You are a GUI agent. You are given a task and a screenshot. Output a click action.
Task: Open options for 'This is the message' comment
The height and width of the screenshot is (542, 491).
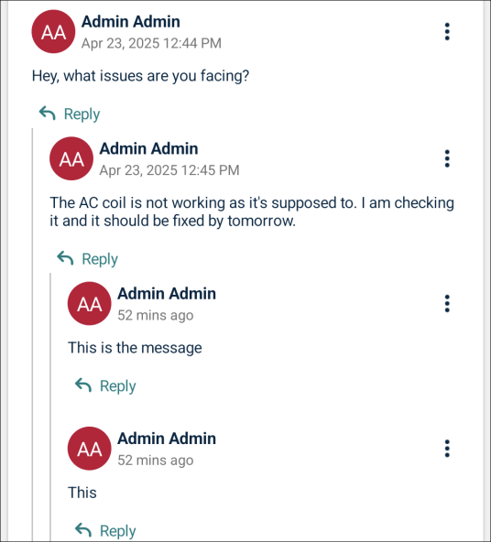(x=447, y=303)
